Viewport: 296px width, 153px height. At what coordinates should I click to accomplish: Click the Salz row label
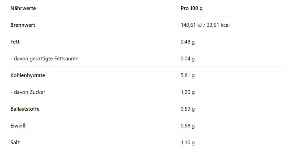(x=15, y=143)
